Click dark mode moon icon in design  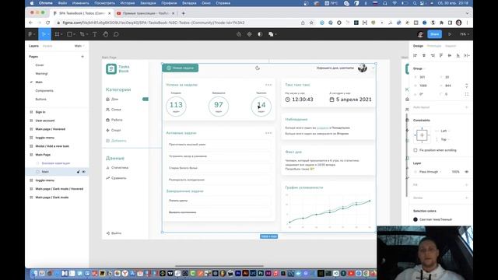258,68
